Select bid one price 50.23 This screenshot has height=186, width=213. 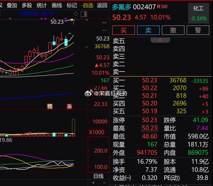(x=150, y=80)
